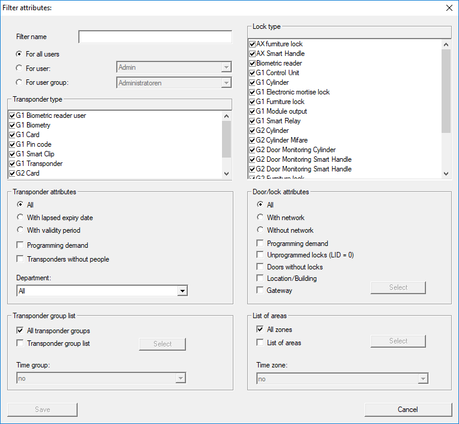This screenshot has width=459, height=424.
Task: Toggle 'All transponder groups' checkbox
Action: pos(20,331)
